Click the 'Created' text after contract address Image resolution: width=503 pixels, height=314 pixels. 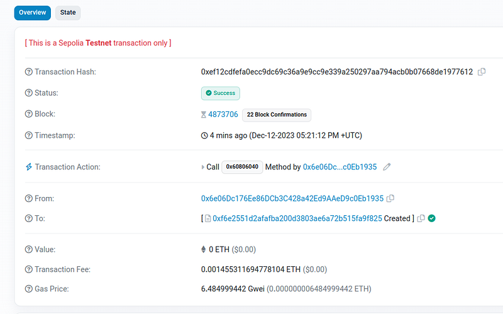click(x=397, y=218)
